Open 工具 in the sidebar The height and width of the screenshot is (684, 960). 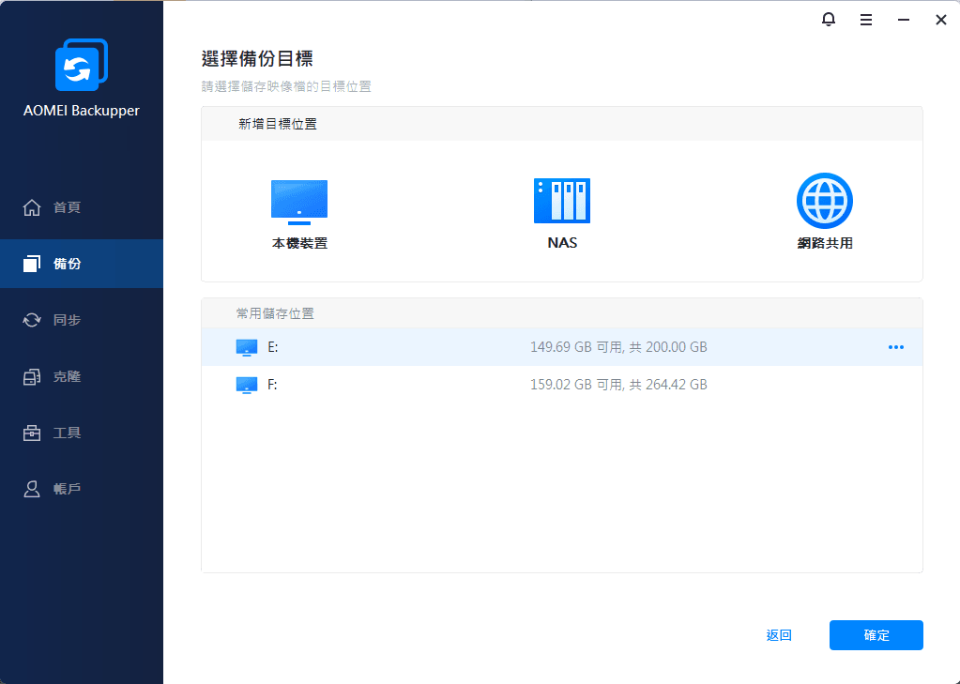point(82,433)
